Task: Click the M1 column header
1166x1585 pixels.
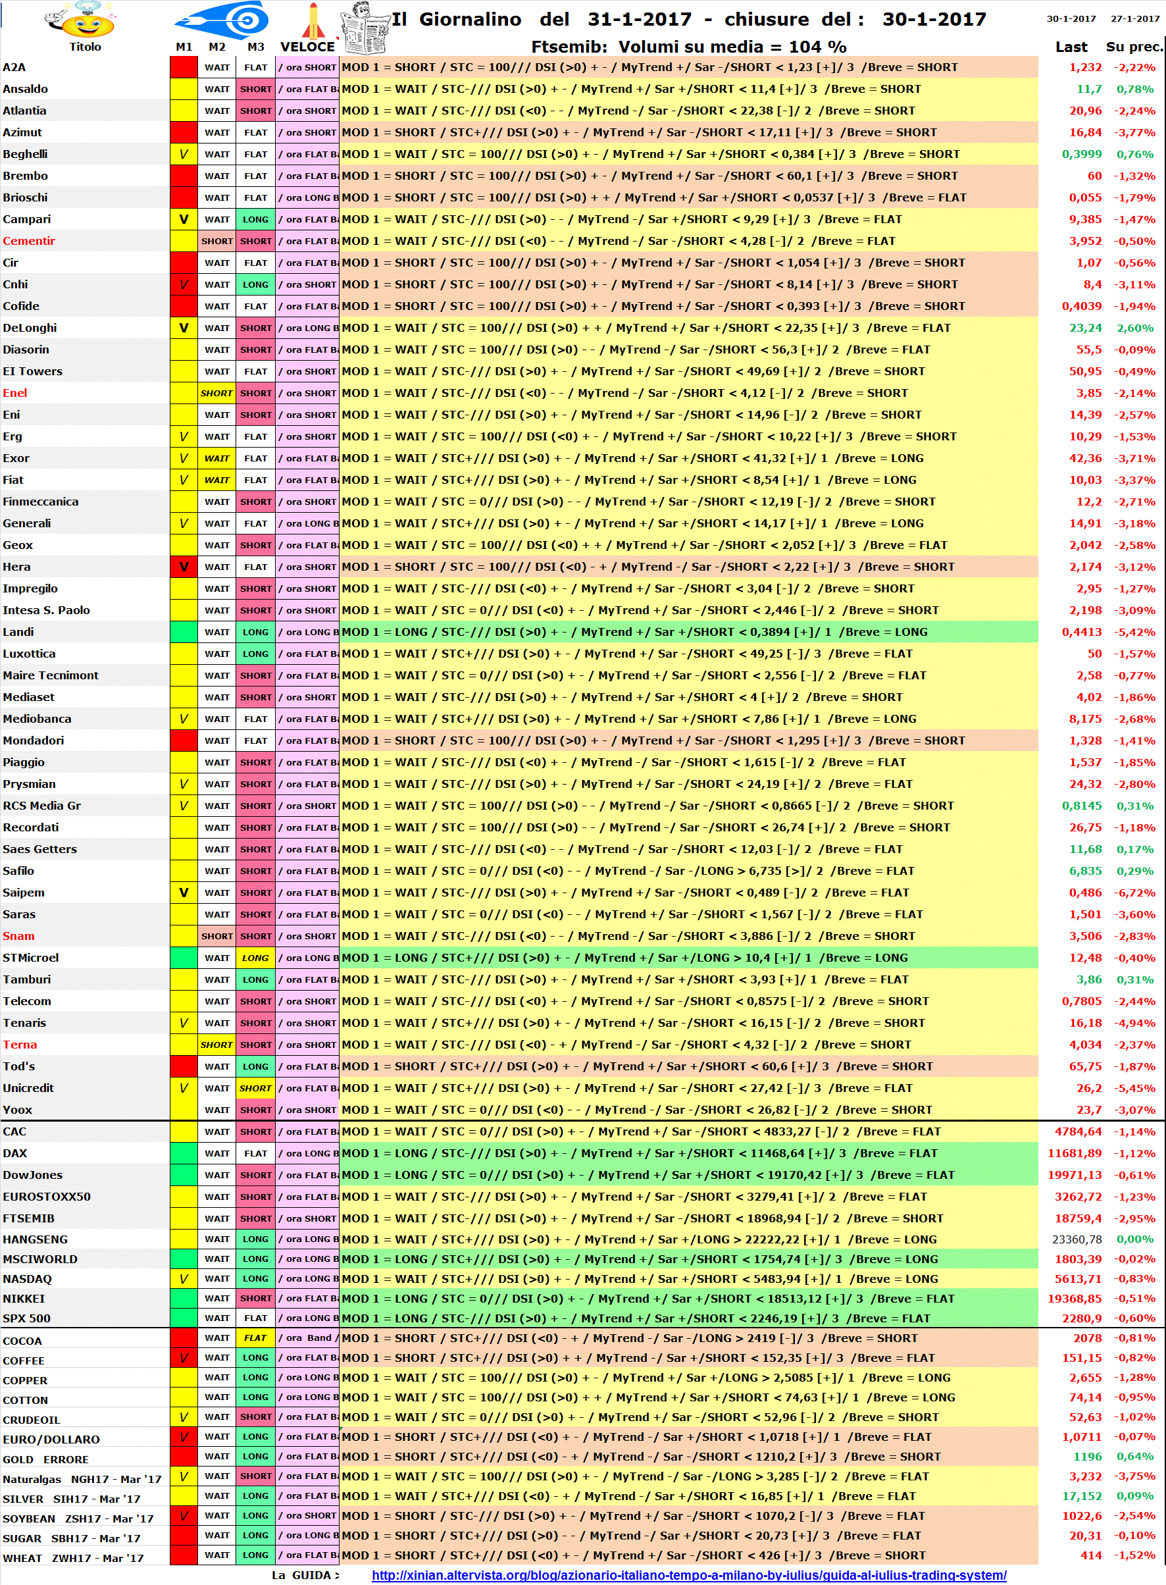Action: [x=184, y=47]
